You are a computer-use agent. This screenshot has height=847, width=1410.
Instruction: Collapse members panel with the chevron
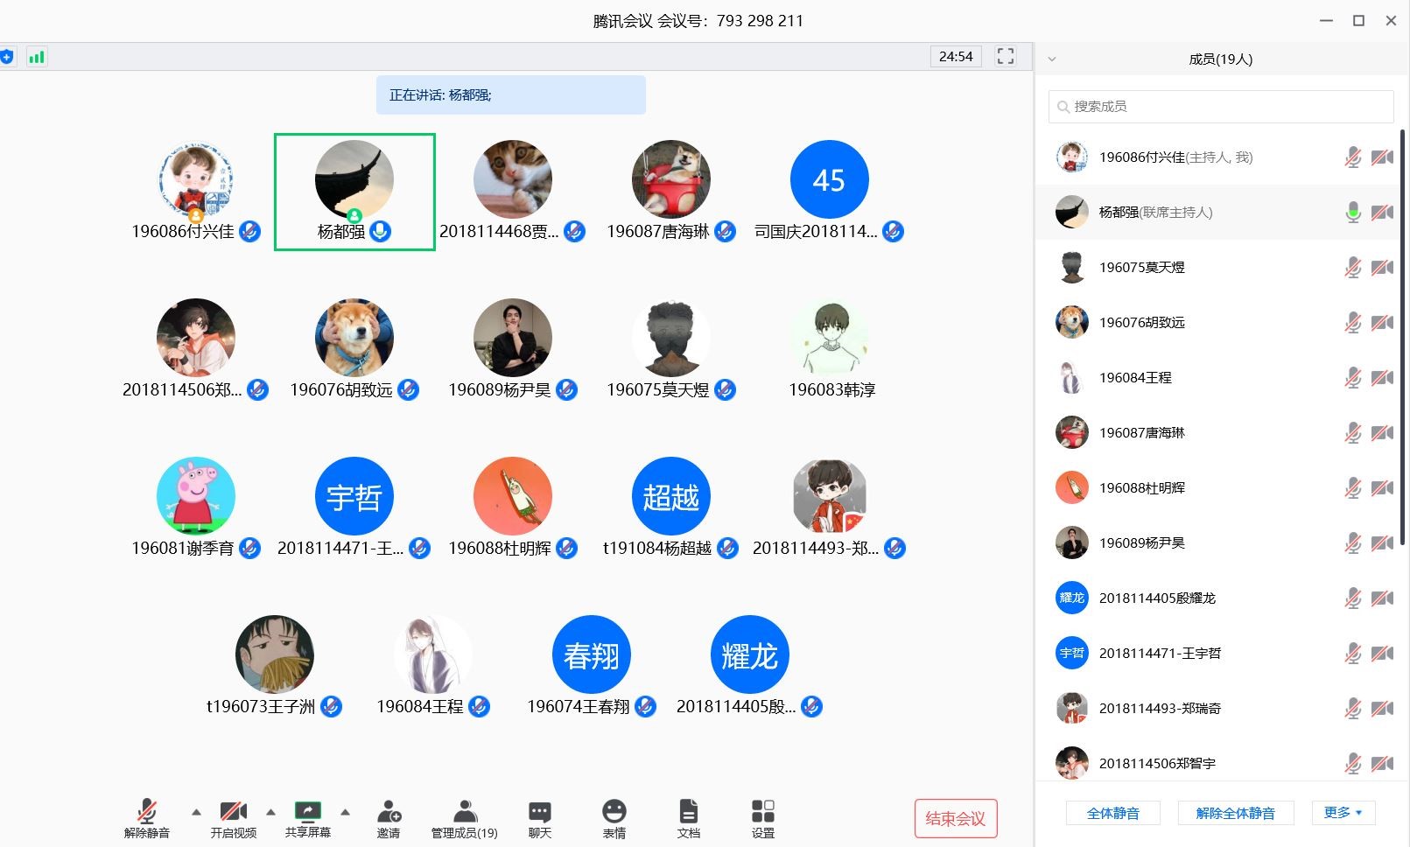[x=1052, y=59]
